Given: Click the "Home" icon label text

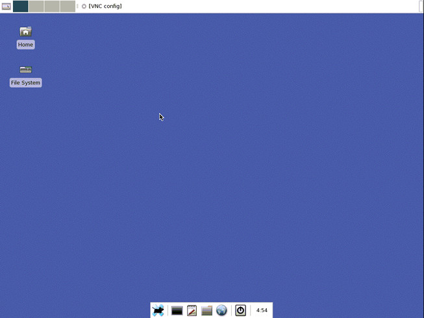Looking at the screenshot, I should click(25, 45).
